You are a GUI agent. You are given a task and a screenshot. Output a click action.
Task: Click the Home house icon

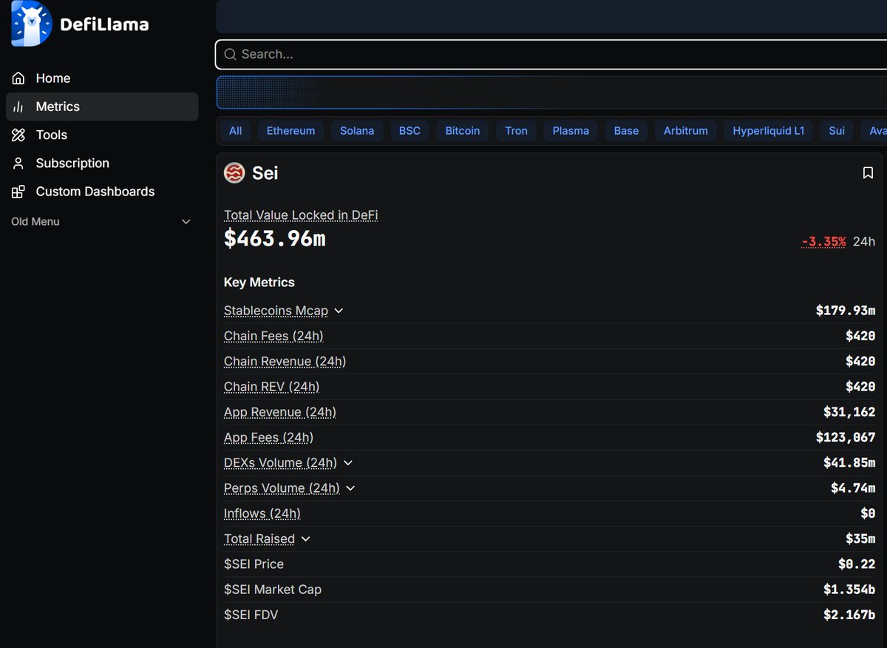tap(18, 78)
